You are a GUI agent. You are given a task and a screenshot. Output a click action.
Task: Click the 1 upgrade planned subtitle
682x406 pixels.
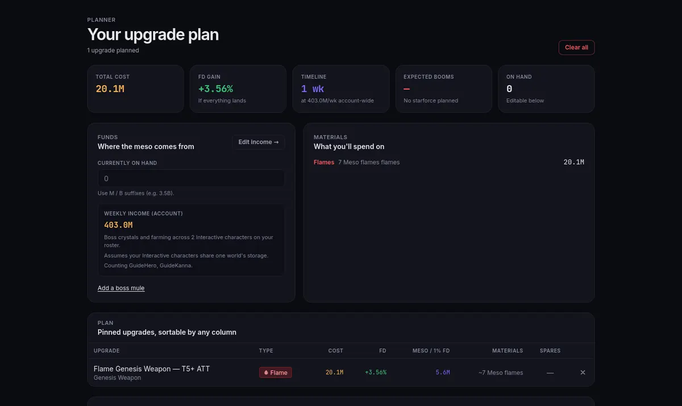113,51
